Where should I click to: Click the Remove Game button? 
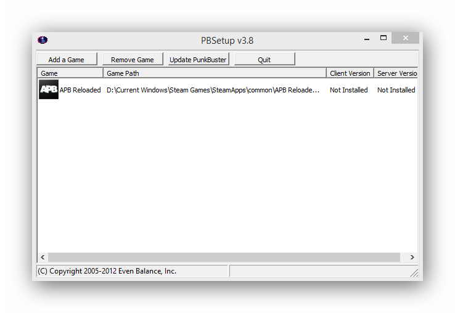pos(133,60)
